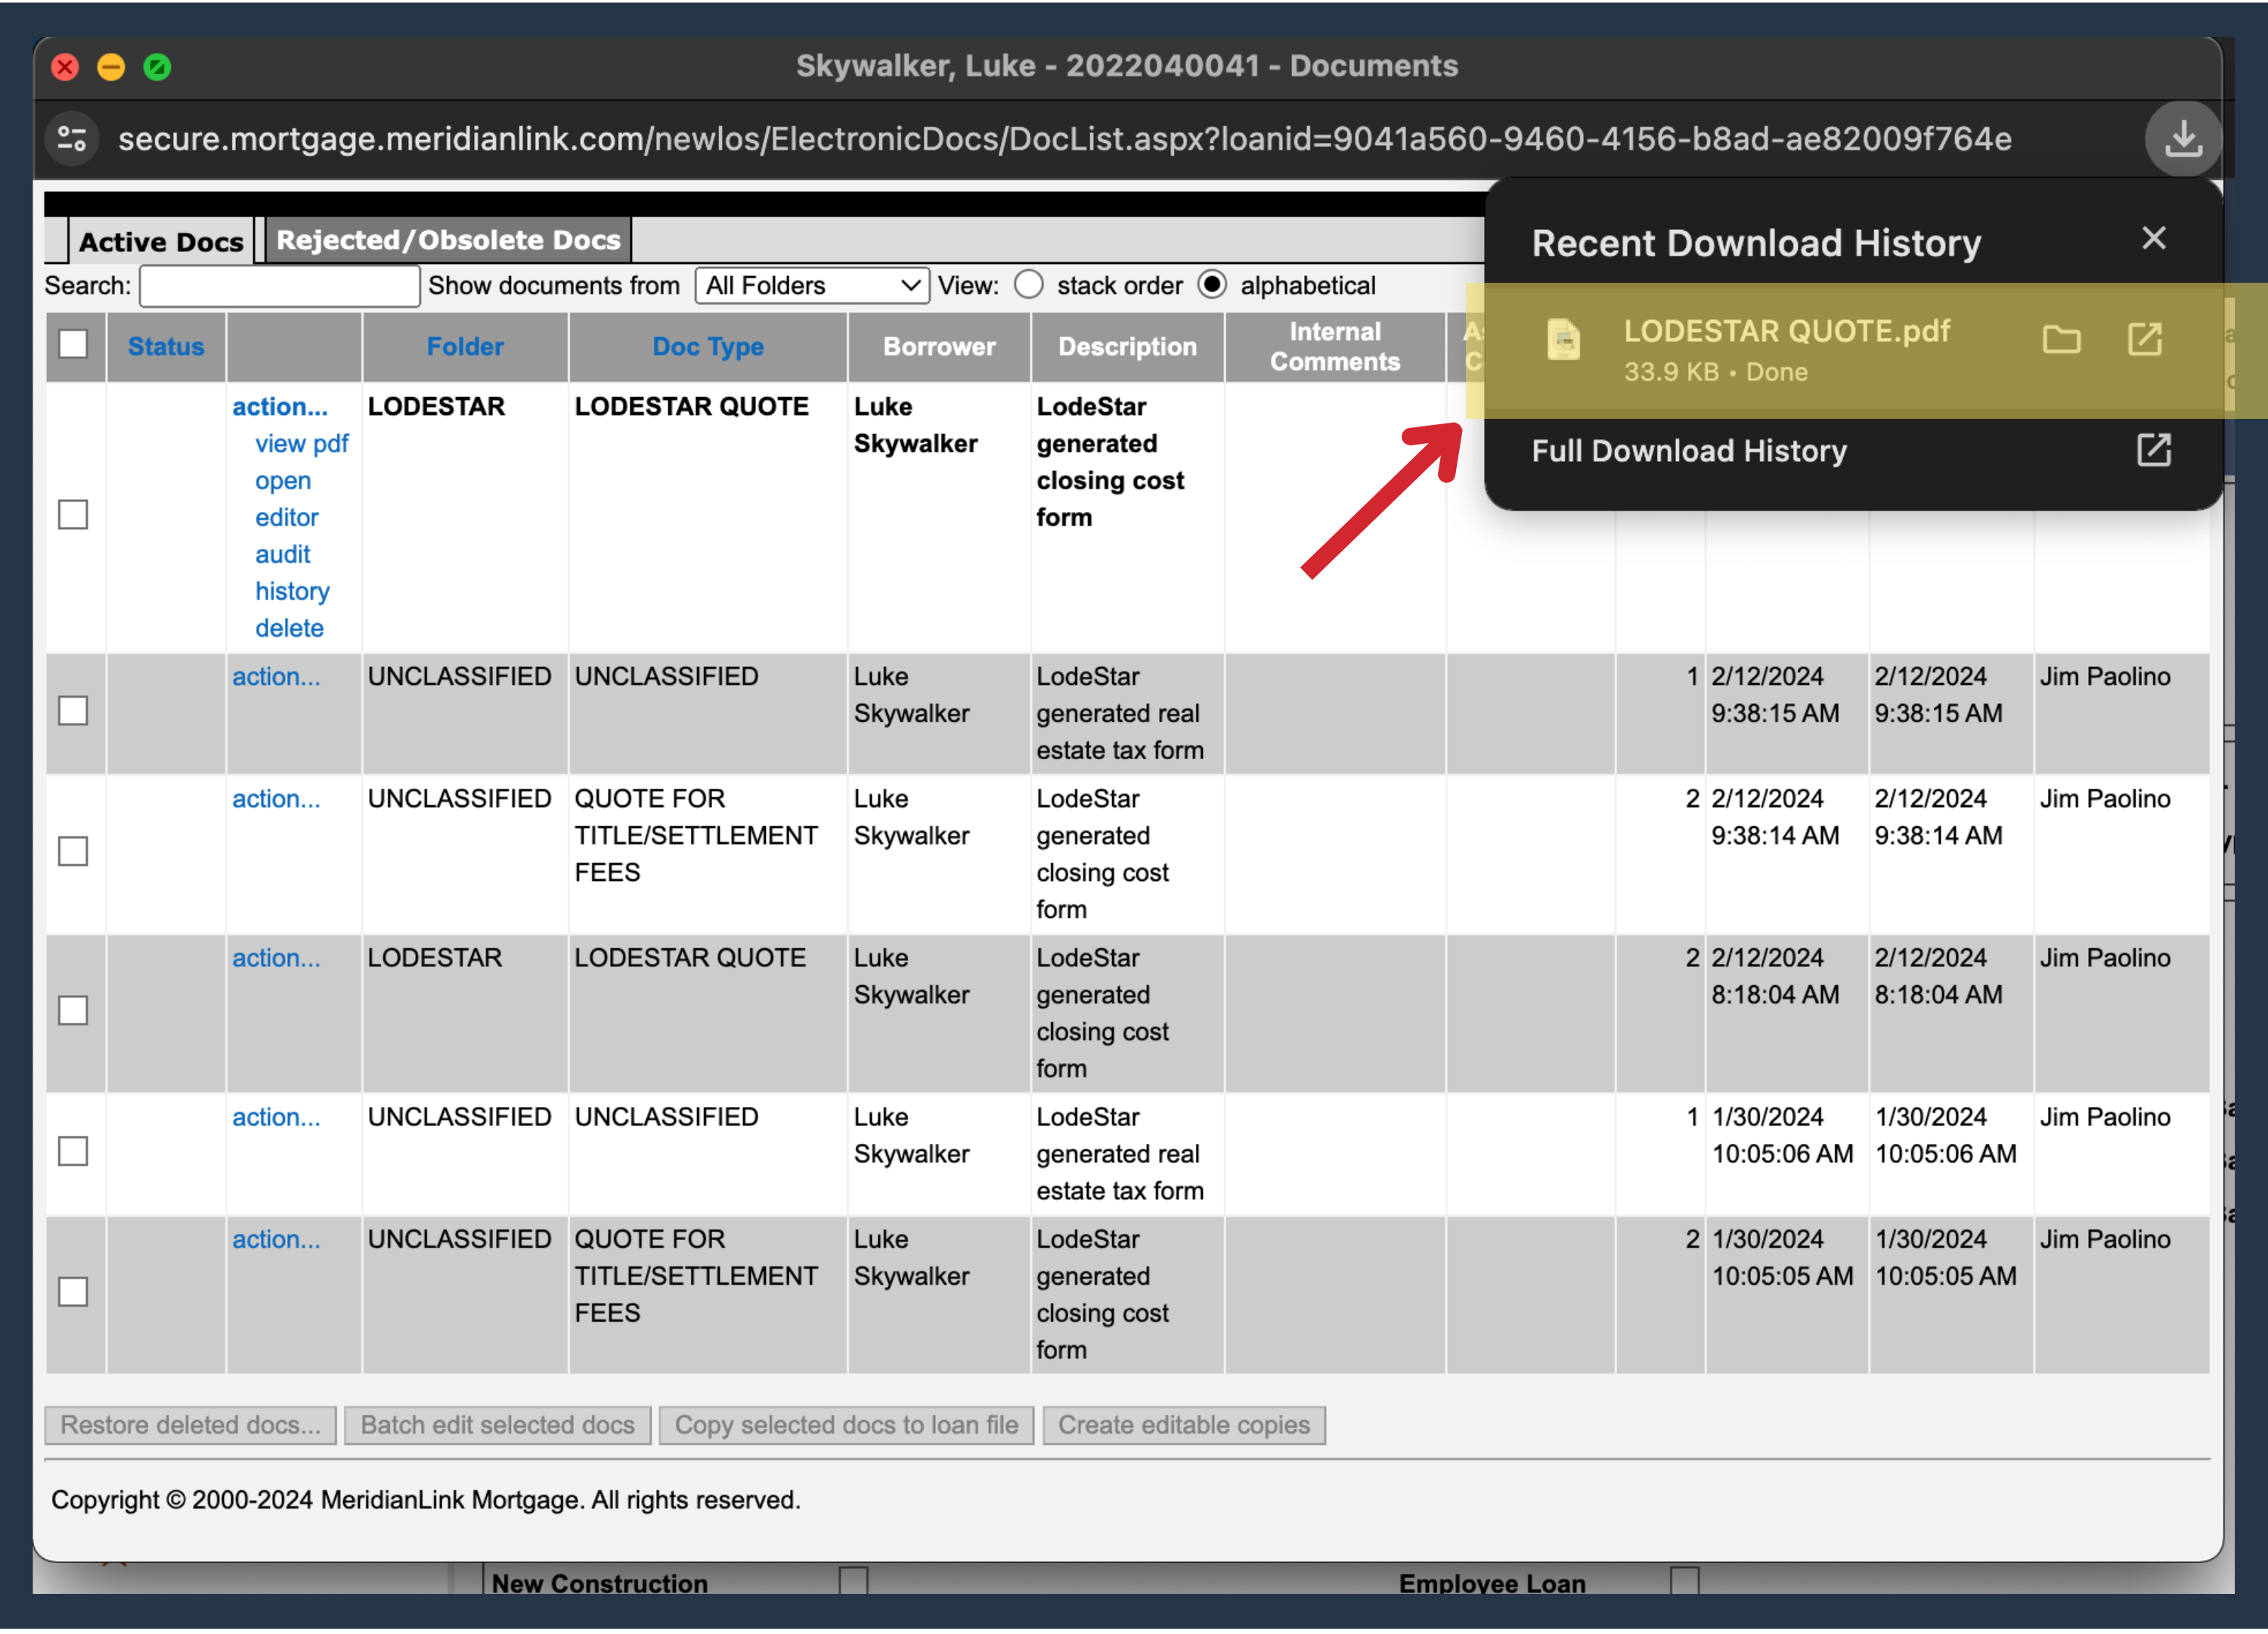Choose open editor from action menu

coord(286,499)
